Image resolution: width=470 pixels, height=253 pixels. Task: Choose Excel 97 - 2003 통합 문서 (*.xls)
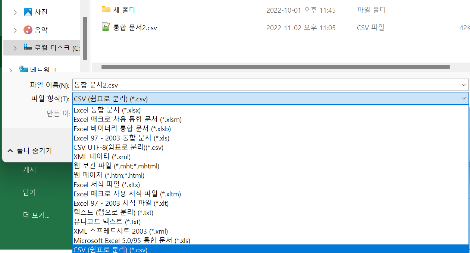(x=270, y=138)
